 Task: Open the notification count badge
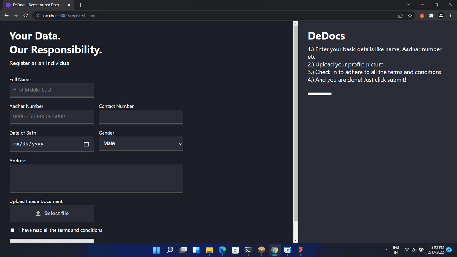tap(449, 250)
